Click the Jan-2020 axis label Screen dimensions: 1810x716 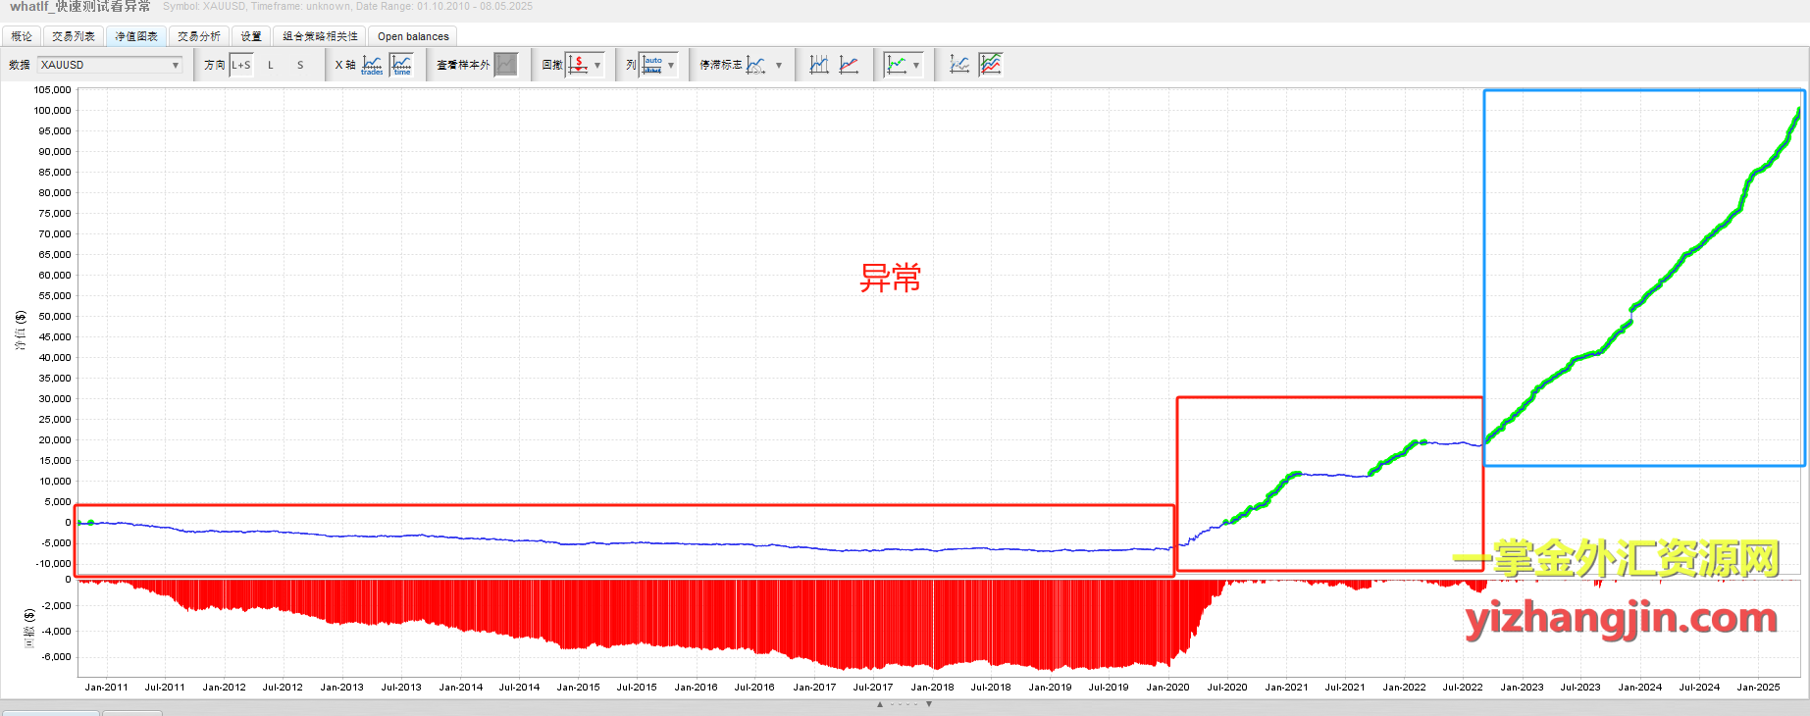tap(1167, 688)
